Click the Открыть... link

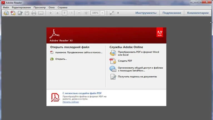(x=61, y=59)
